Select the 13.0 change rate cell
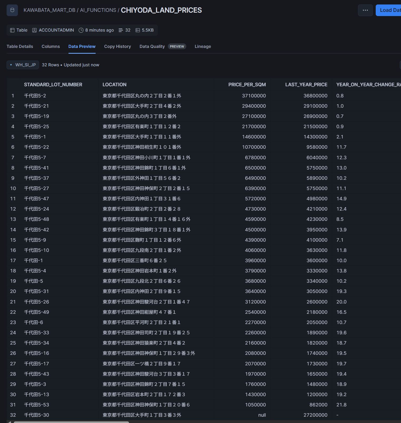 [341, 168]
